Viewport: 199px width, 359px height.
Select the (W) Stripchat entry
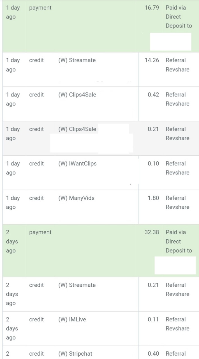(75, 354)
